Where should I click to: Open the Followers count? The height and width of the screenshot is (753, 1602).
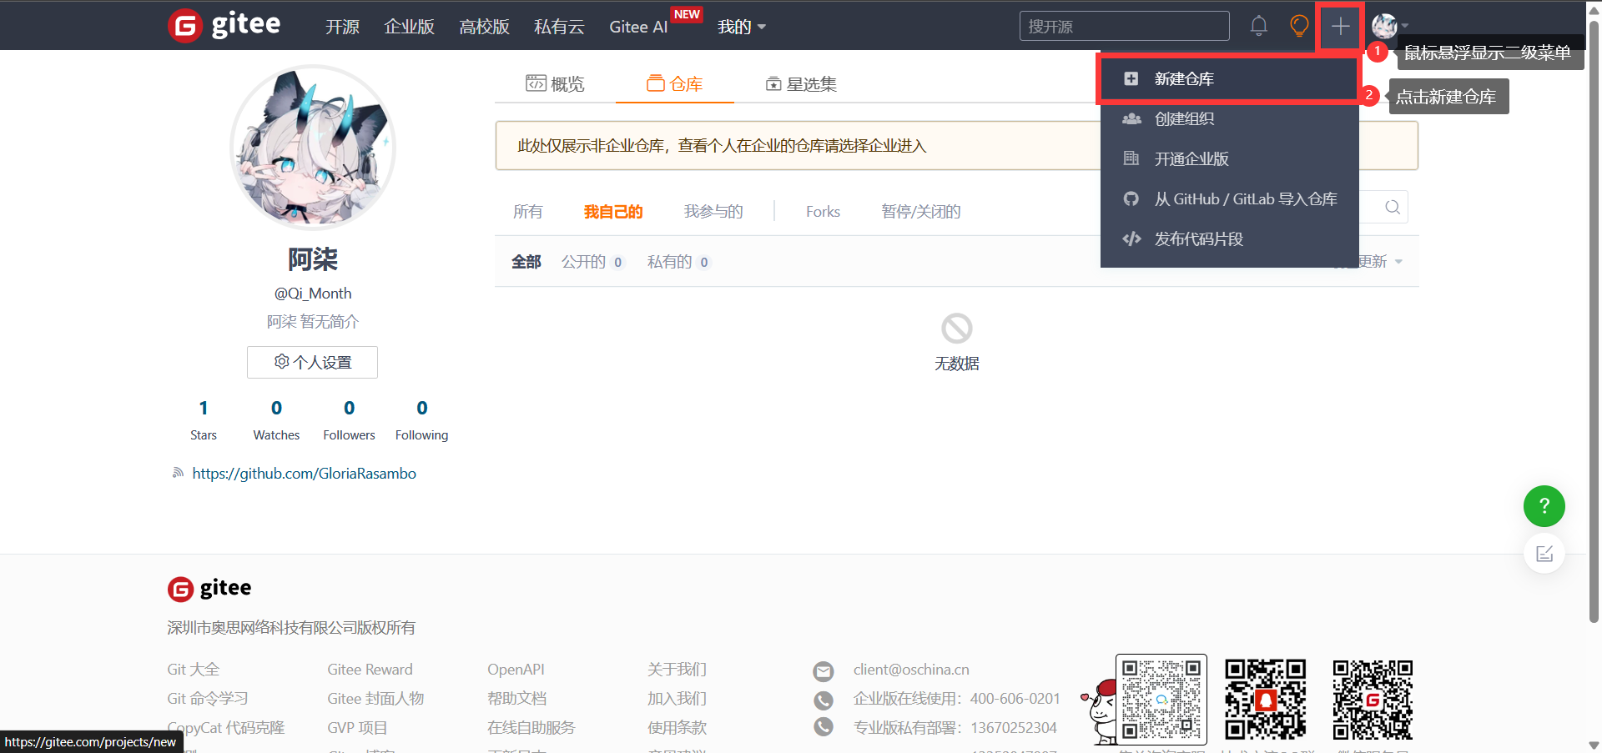pos(349,419)
